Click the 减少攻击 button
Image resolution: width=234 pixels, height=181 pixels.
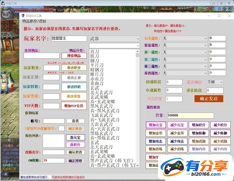point(177,141)
